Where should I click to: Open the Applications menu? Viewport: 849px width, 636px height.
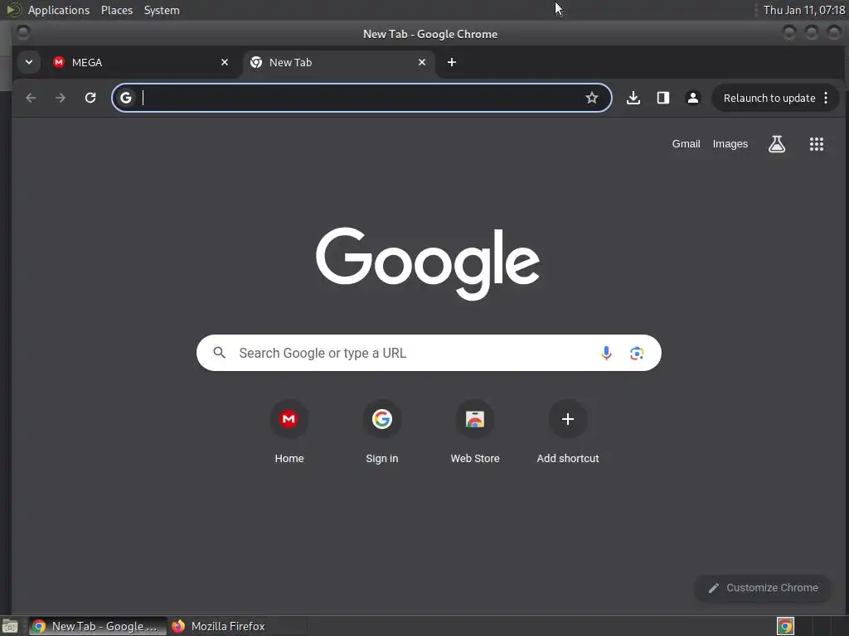(x=59, y=10)
